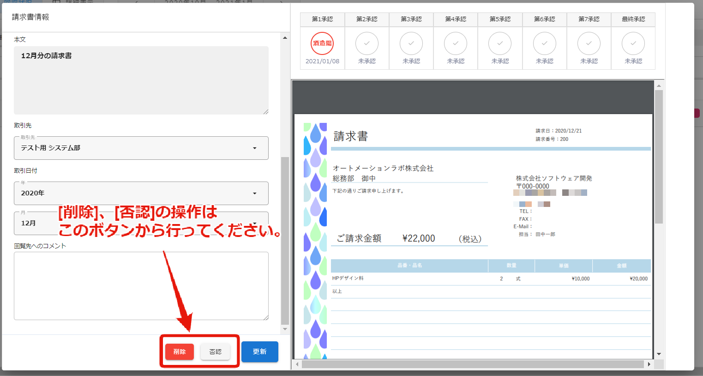Select the 第4承認 column header
703x376 pixels.
tap(456, 19)
